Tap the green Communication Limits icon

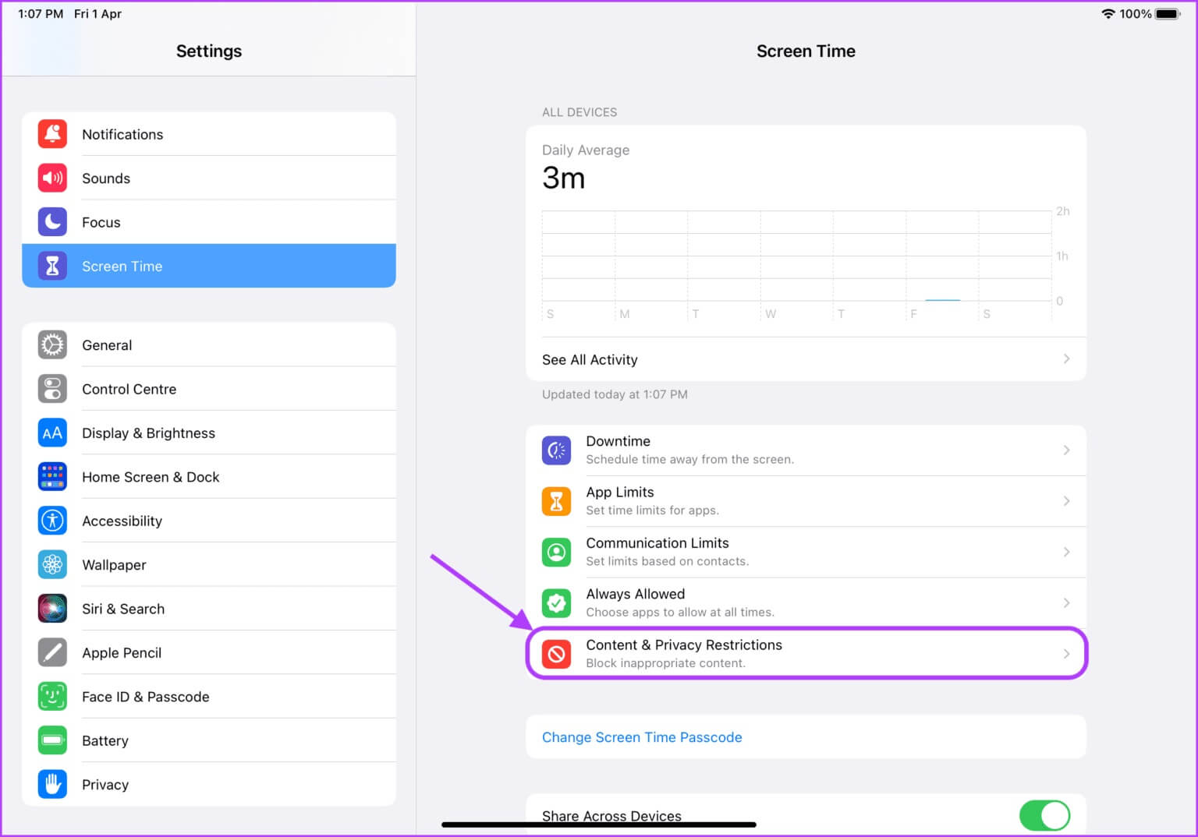(556, 552)
